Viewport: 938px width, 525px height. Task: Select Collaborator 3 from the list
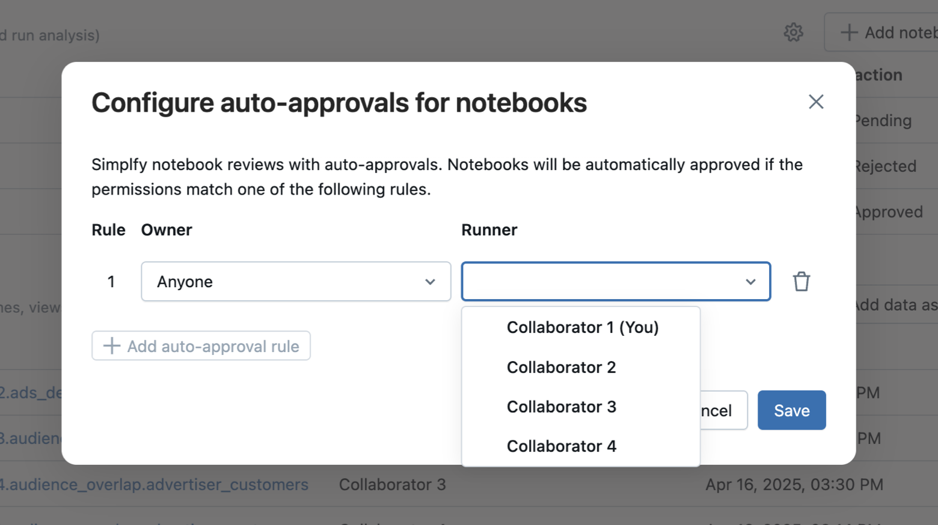tap(561, 407)
